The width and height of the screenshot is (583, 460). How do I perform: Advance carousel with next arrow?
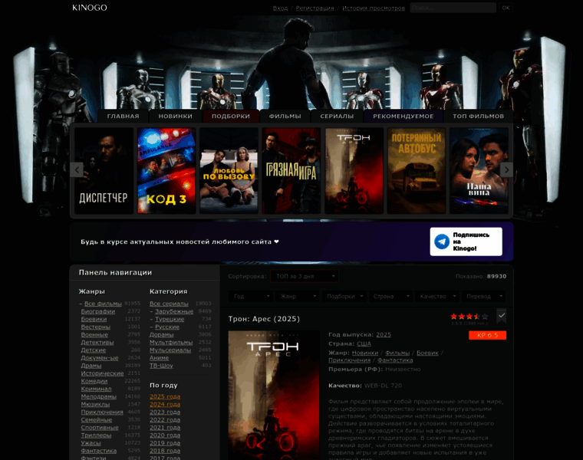pos(506,169)
